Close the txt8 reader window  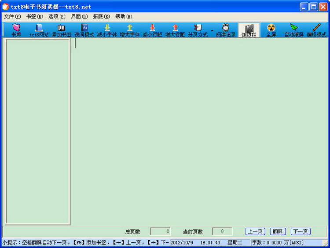tap(323, 7)
